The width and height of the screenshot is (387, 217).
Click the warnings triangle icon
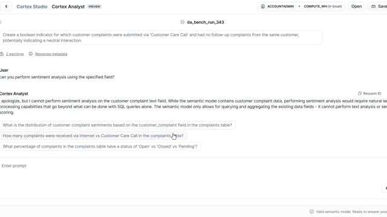2,54
